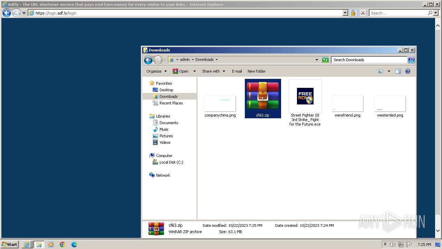442x249 pixels.
Task: Create a New folder
Action: click(x=257, y=71)
